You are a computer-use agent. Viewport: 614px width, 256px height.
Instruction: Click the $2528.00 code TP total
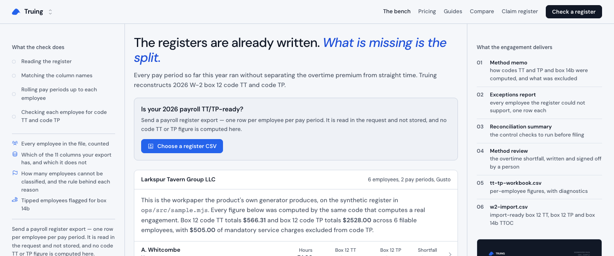pyautogui.click(x=357, y=220)
